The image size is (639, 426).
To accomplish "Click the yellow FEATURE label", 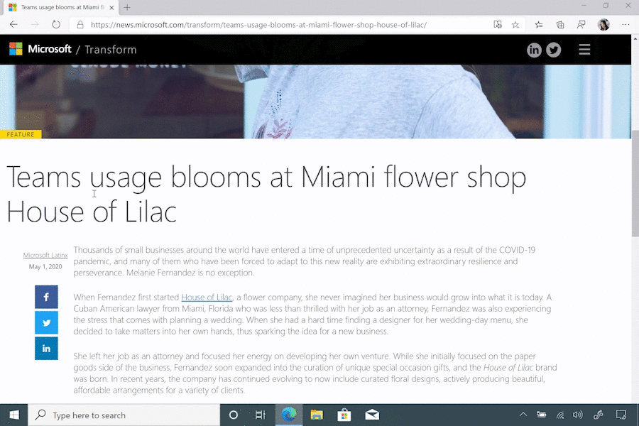I will tap(21, 134).
